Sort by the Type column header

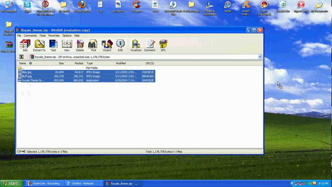click(x=99, y=63)
